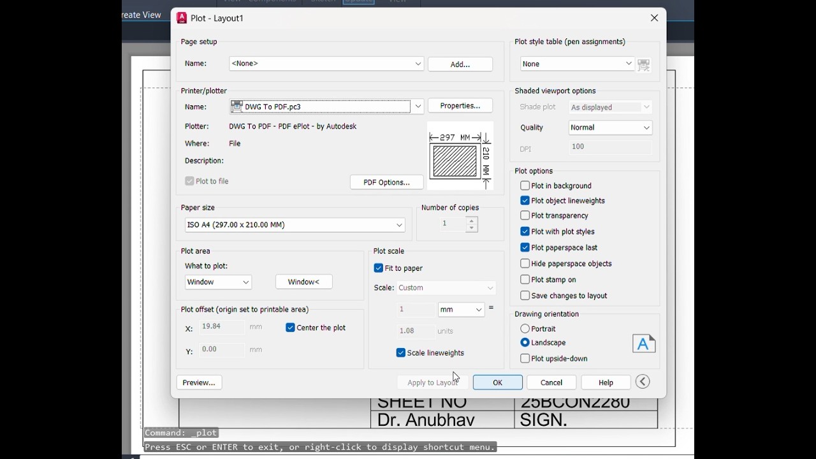The width and height of the screenshot is (816, 459).
Task: Click the scale value 1 field
Action: click(416, 310)
